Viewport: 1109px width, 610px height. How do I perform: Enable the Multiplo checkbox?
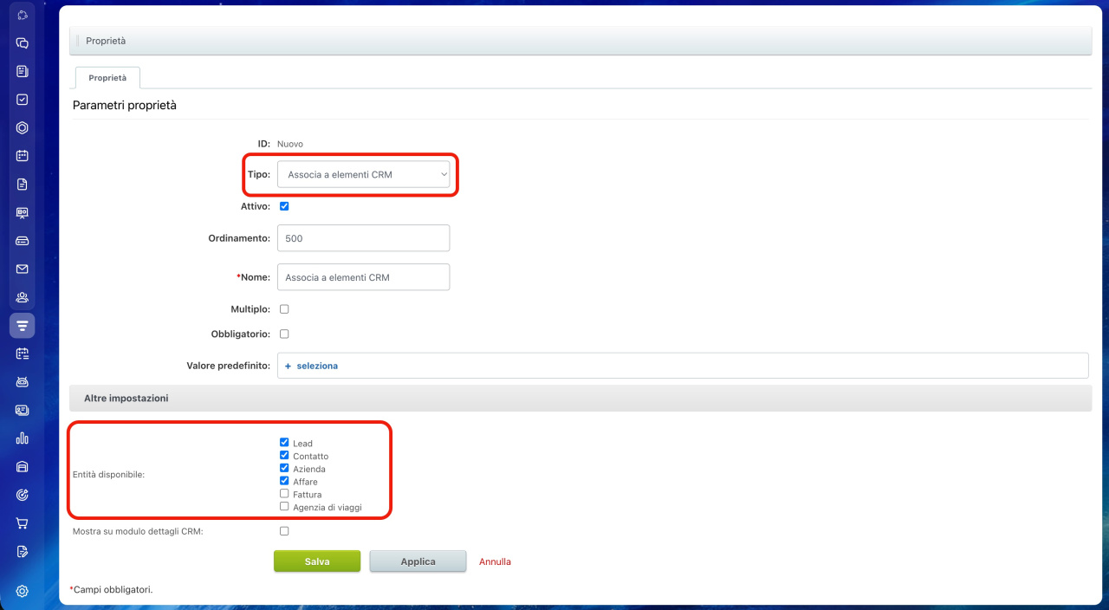(284, 308)
